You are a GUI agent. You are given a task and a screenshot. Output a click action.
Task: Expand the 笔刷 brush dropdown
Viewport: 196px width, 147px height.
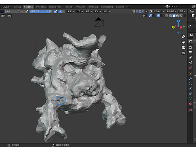click(71, 11)
